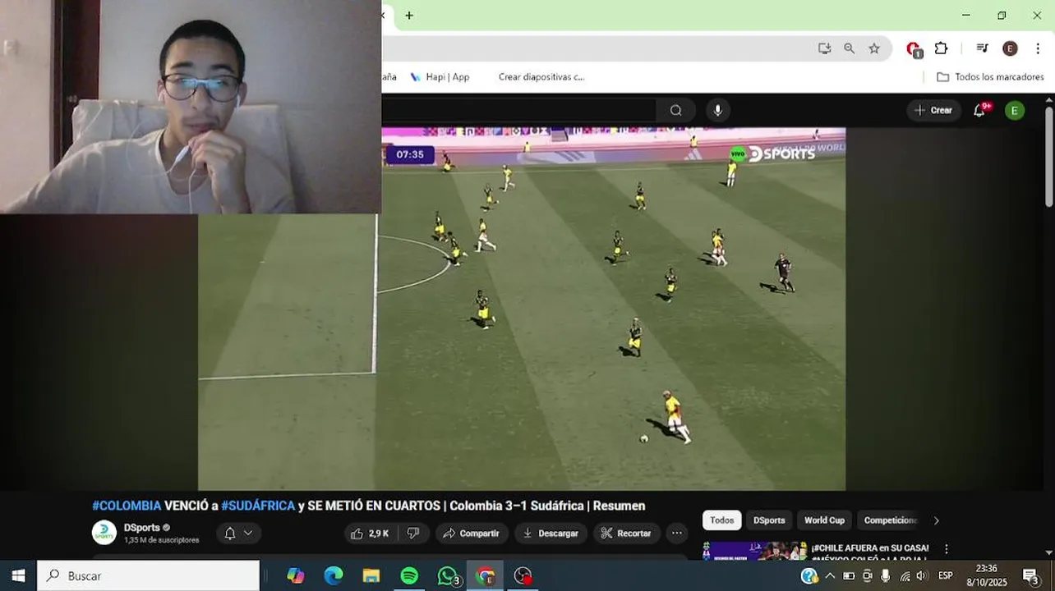Open the DSports channel name link

(142, 528)
